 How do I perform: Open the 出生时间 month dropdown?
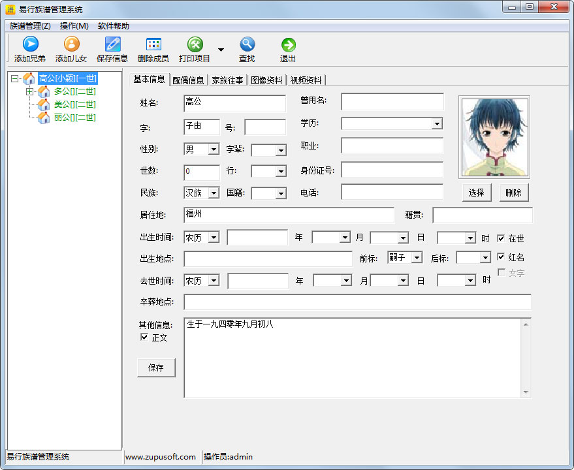pos(345,238)
